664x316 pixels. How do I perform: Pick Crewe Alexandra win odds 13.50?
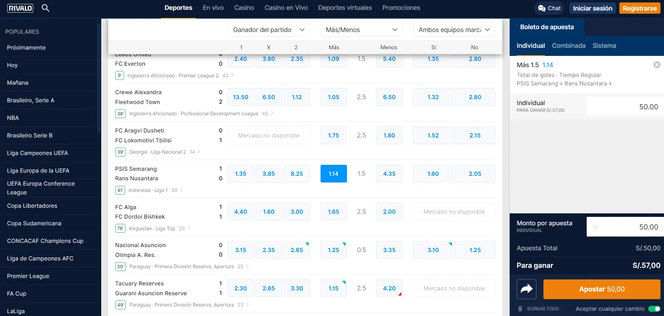coord(240,97)
